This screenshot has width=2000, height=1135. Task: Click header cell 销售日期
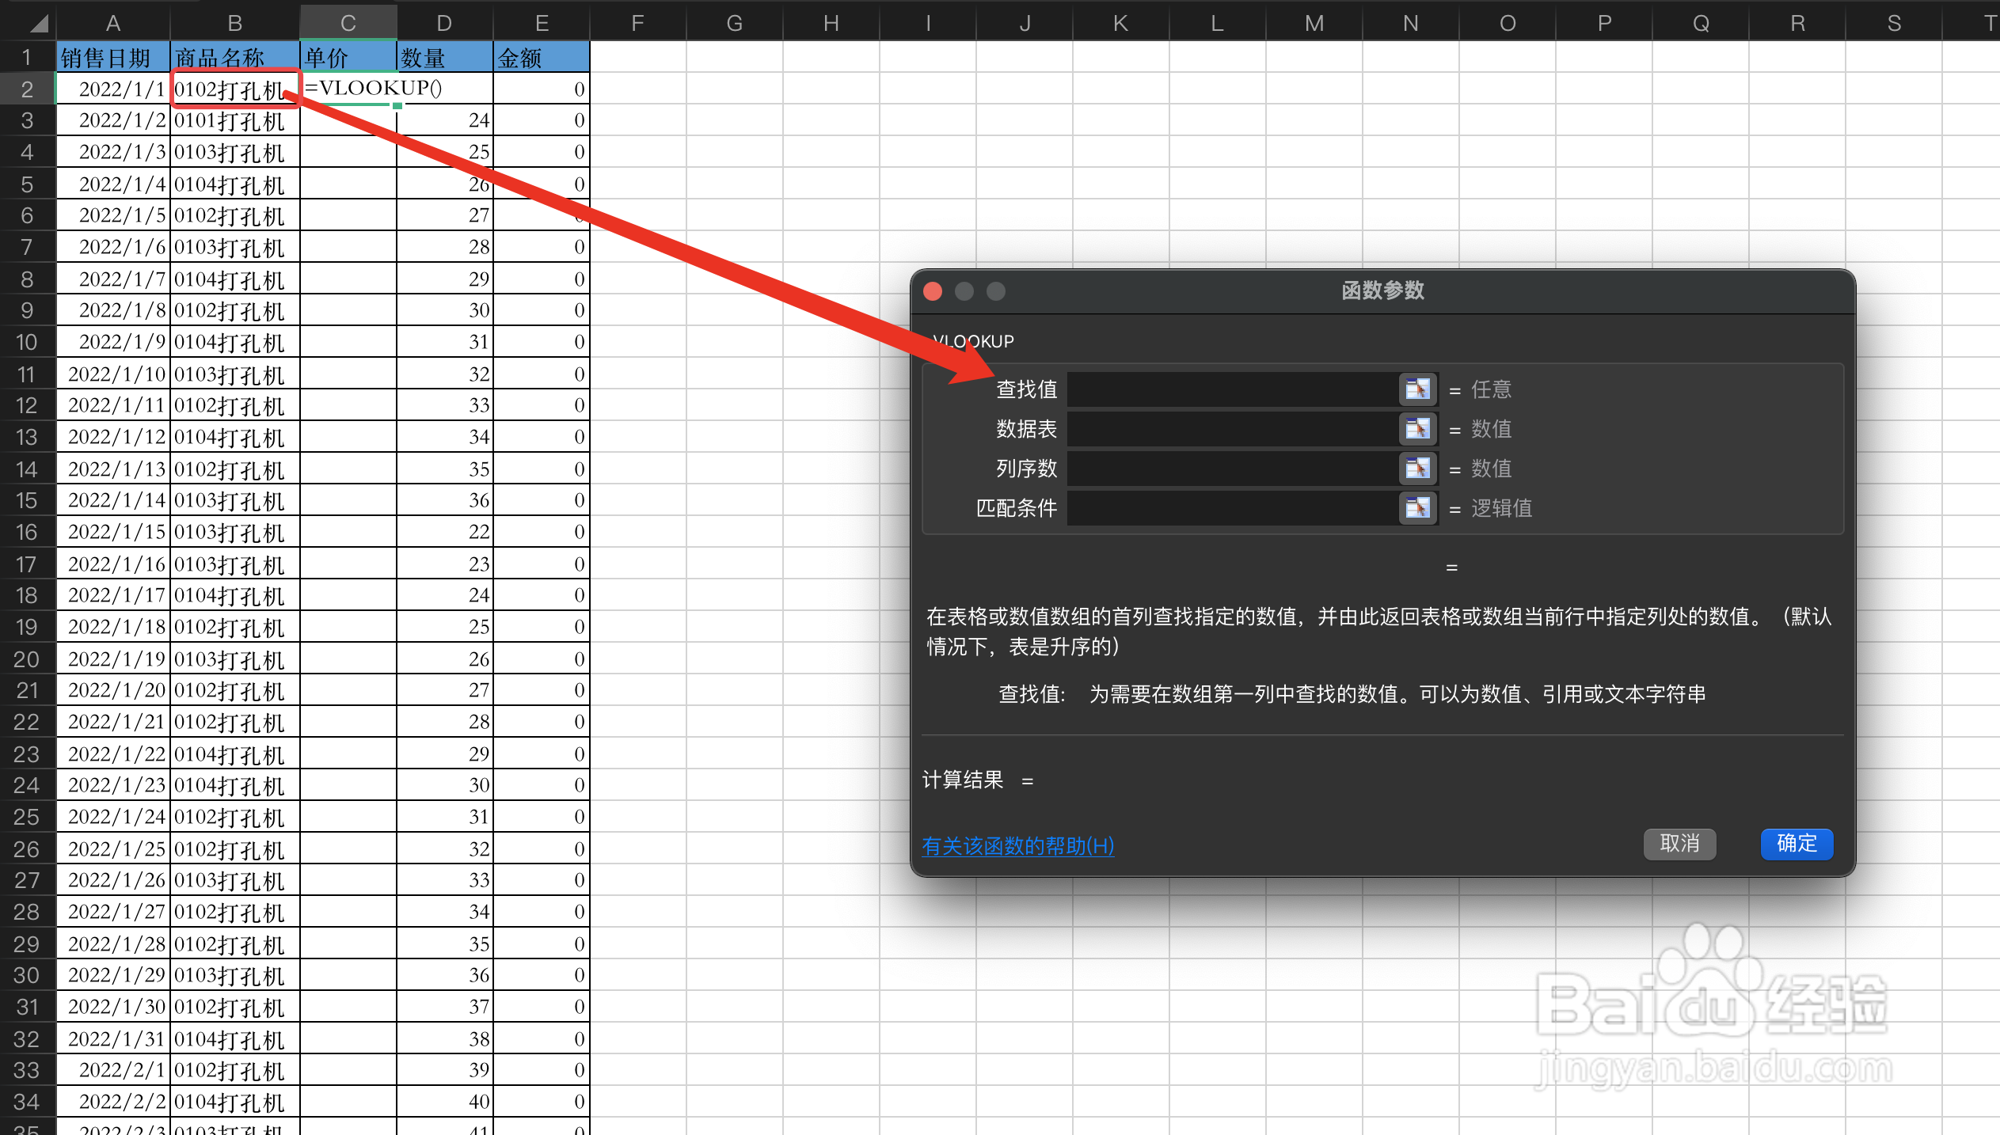click(113, 57)
